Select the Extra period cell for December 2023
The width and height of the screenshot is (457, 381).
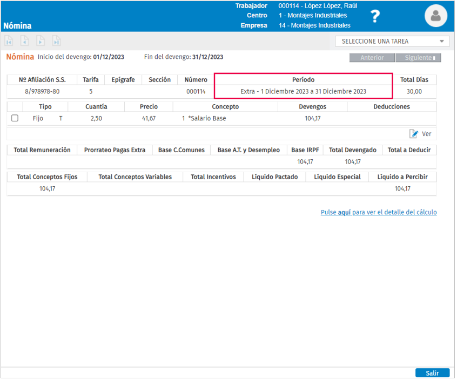303,92
